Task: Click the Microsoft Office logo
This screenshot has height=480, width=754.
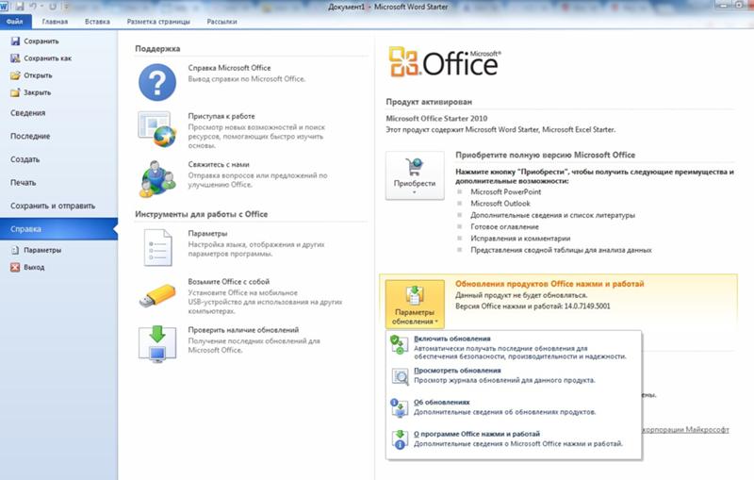Action: 445,62
